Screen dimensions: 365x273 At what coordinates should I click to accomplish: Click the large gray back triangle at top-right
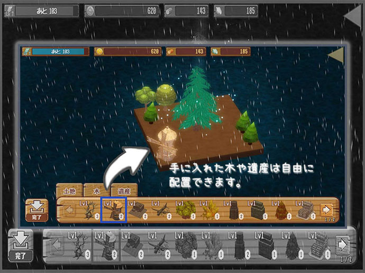coord(352,16)
